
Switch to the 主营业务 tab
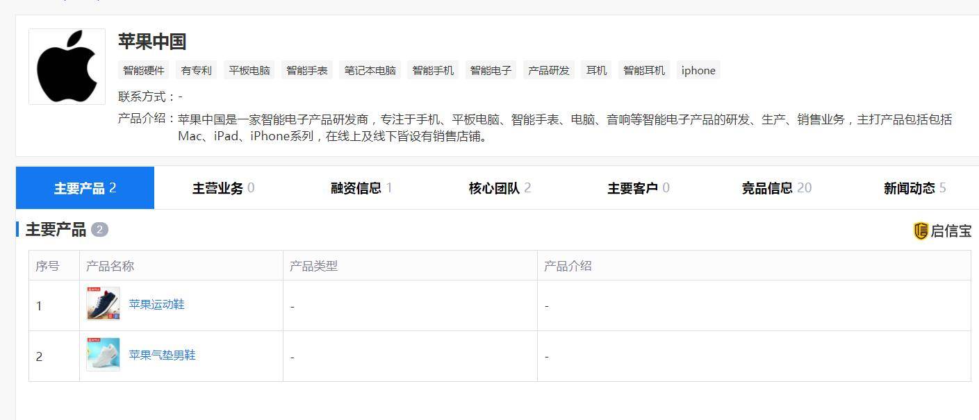223,188
